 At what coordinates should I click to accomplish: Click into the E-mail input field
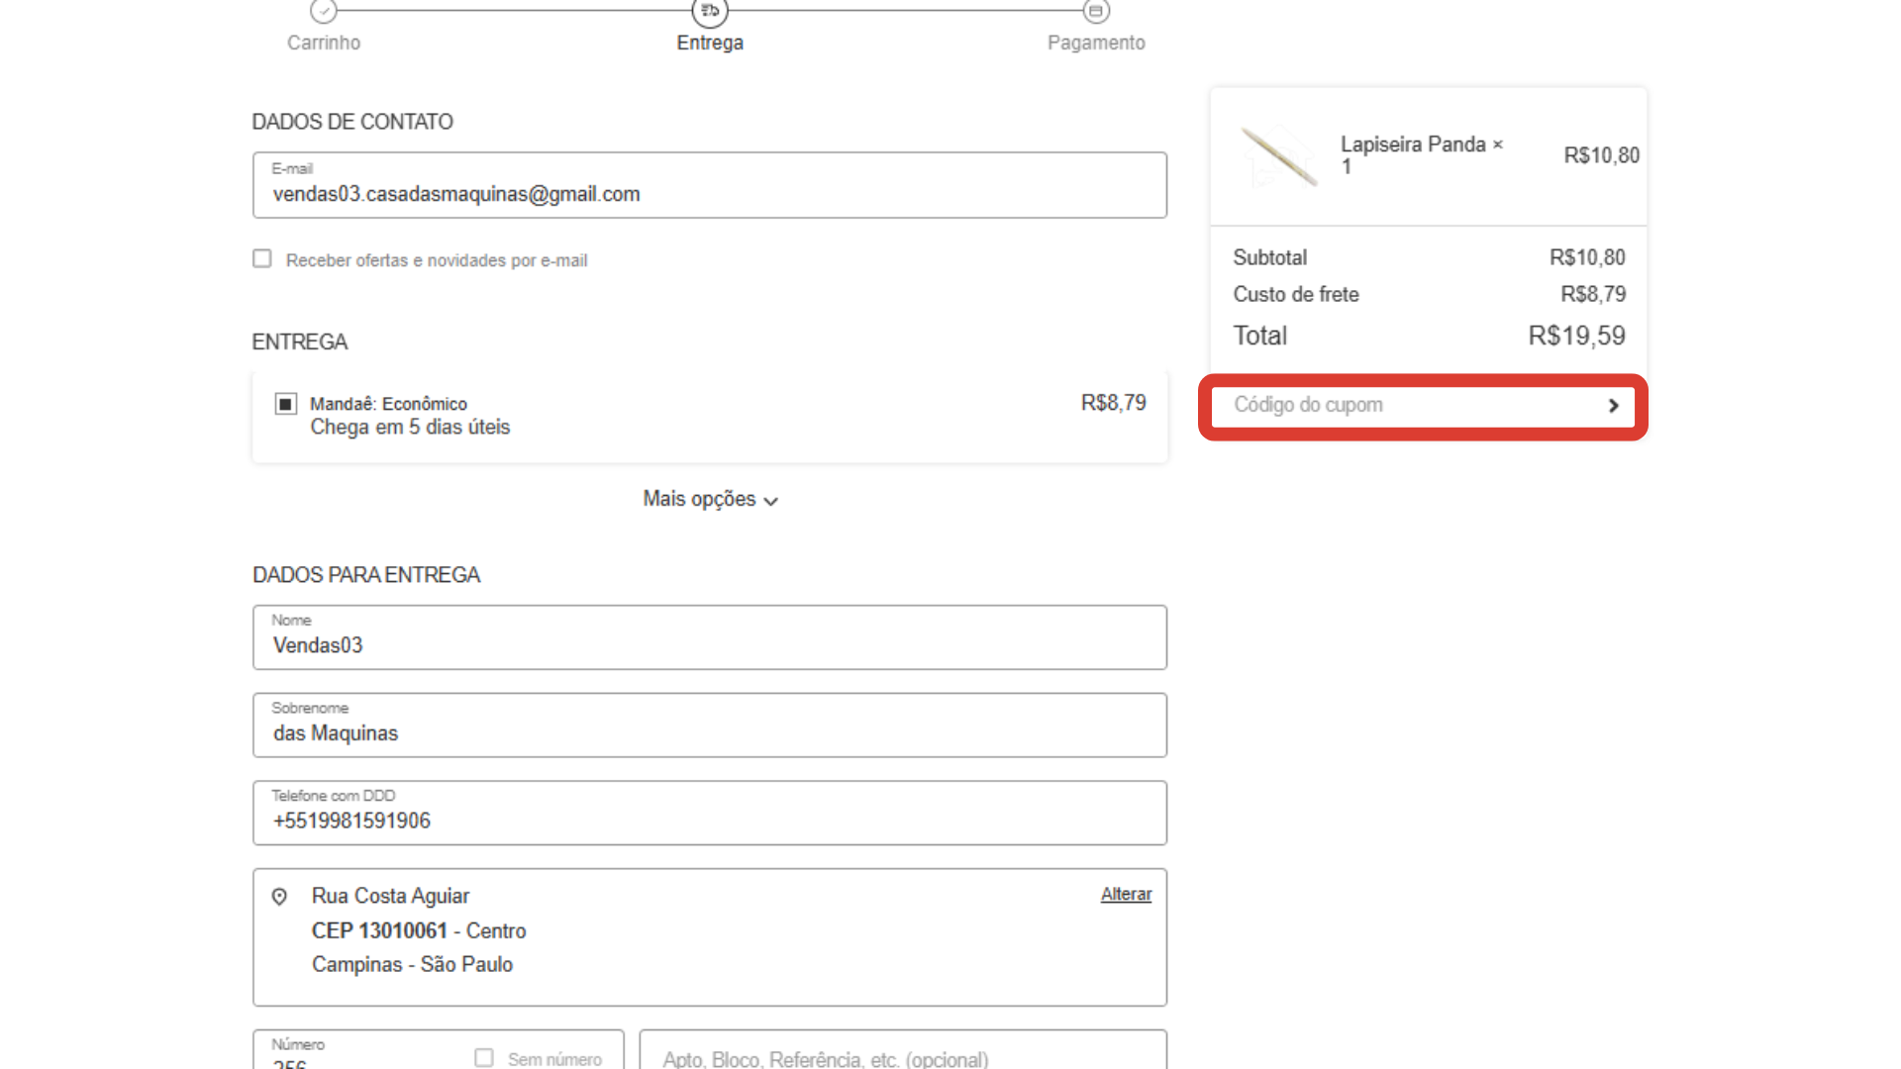coord(709,194)
